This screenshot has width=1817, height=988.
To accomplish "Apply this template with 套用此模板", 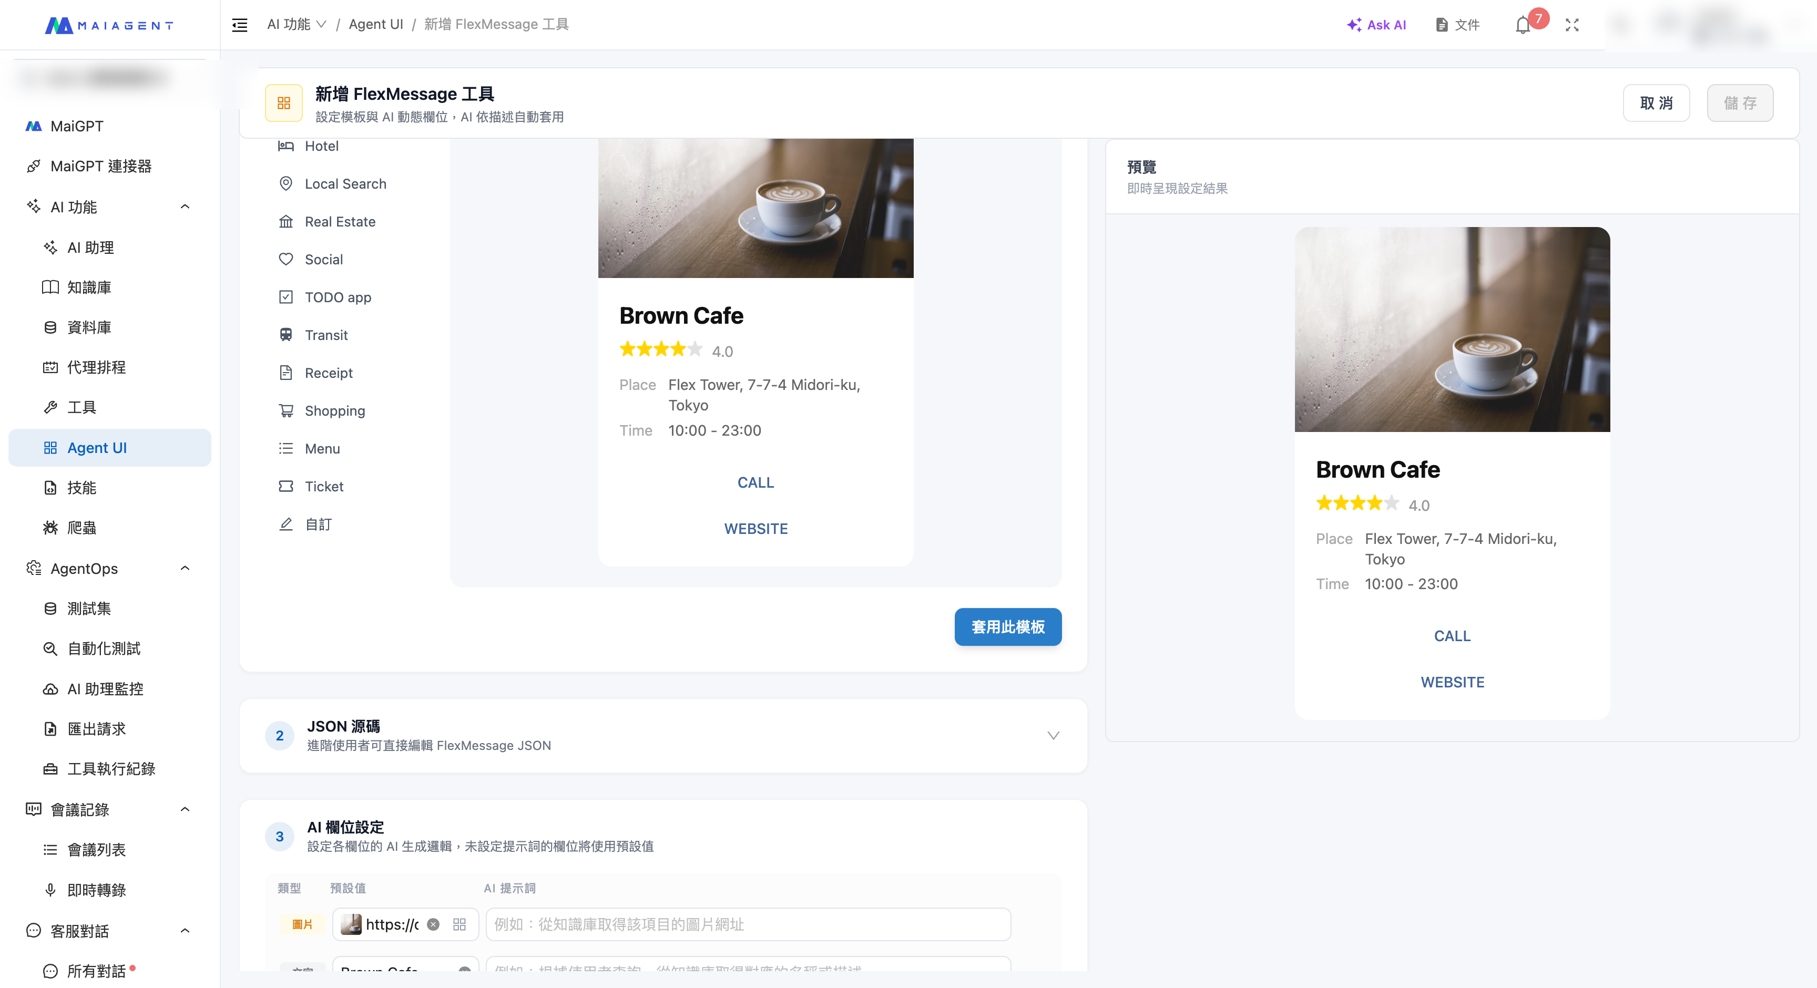I will point(1007,626).
